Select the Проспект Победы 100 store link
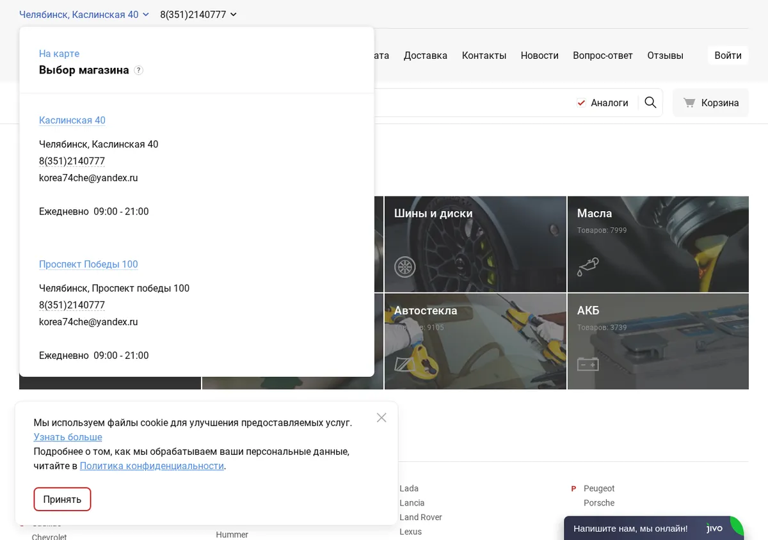This screenshot has height=540, width=768. 88,264
